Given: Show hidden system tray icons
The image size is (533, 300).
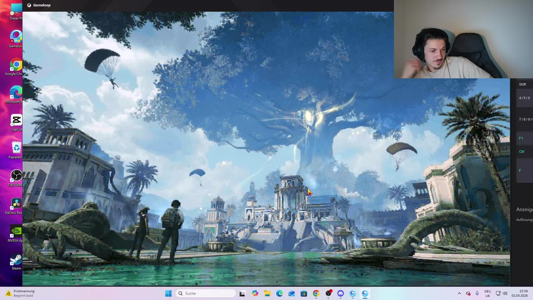Looking at the screenshot, I should 459,293.
